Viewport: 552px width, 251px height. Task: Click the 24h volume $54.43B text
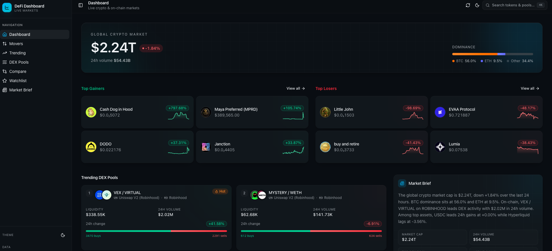pyautogui.click(x=110, y=60)
